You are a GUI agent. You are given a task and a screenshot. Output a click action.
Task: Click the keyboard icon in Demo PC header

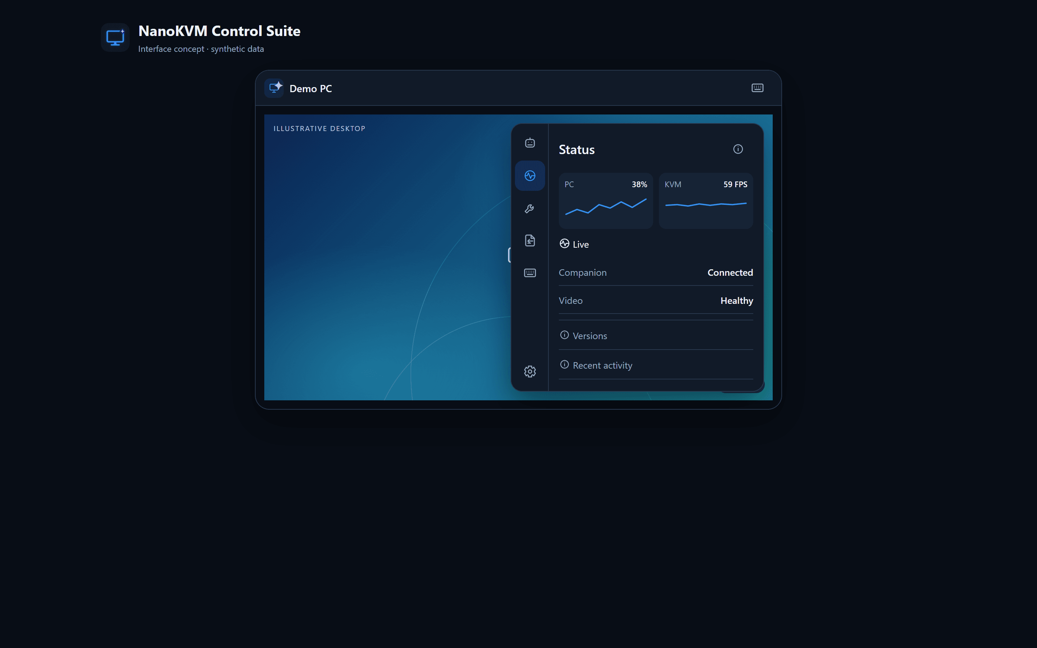click(x=757, y=88)
